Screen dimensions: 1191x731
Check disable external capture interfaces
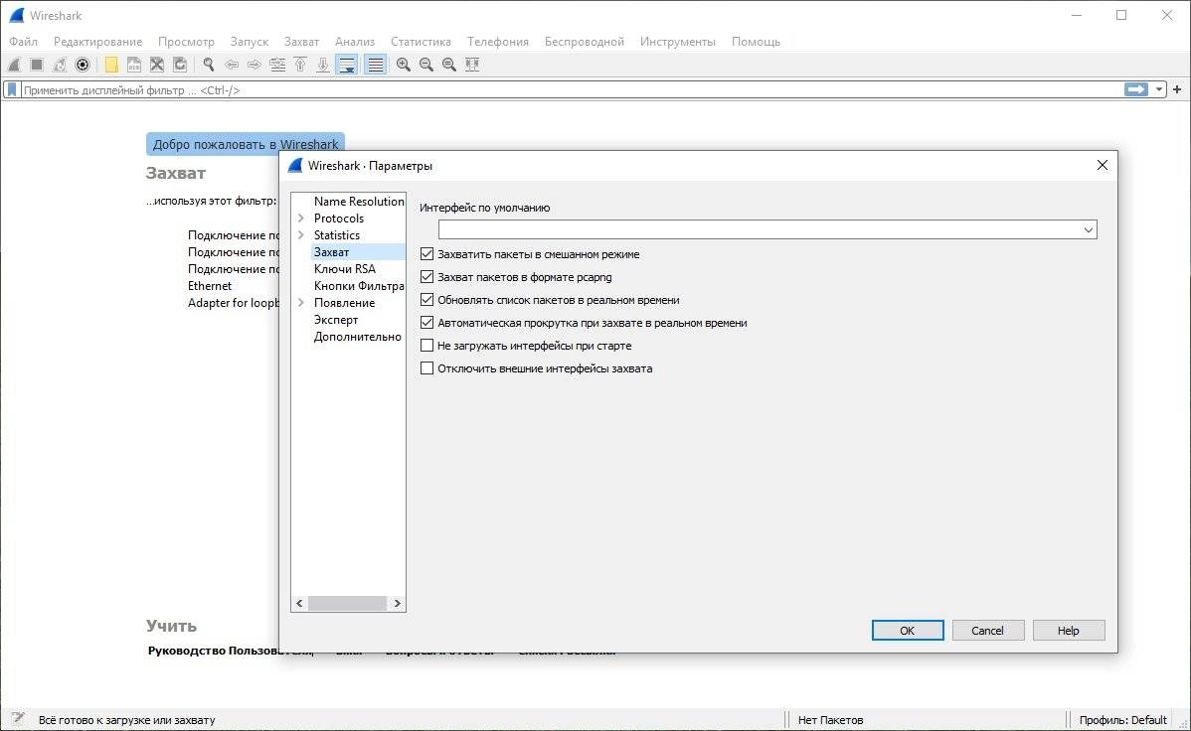[426, 368]
